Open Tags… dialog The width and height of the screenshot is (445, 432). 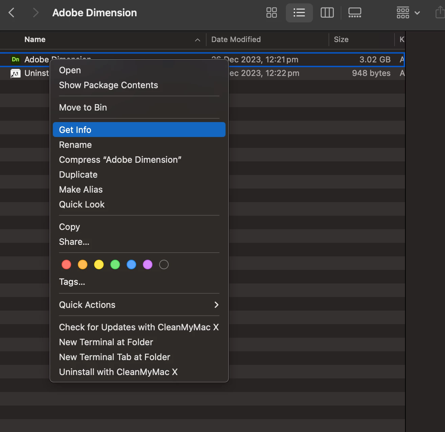[139, 282]
